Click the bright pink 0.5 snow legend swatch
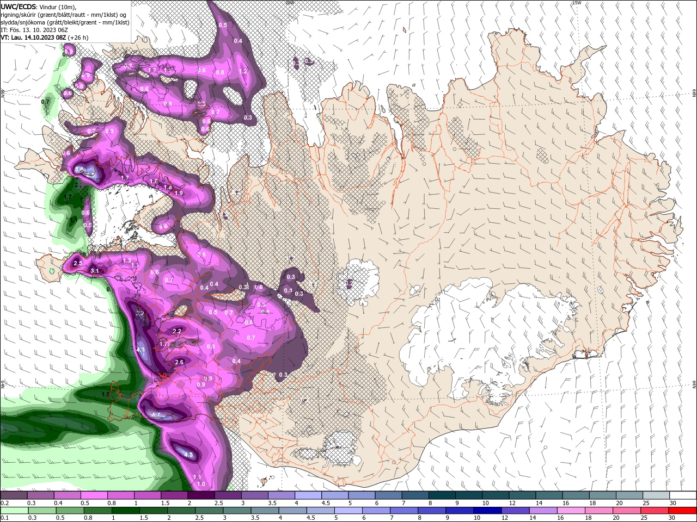 point(94,495)
